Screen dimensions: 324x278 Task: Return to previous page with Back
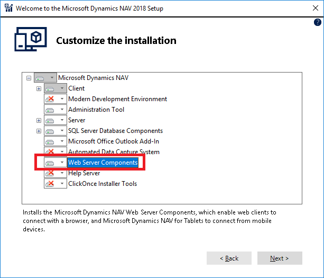[229, 258]
